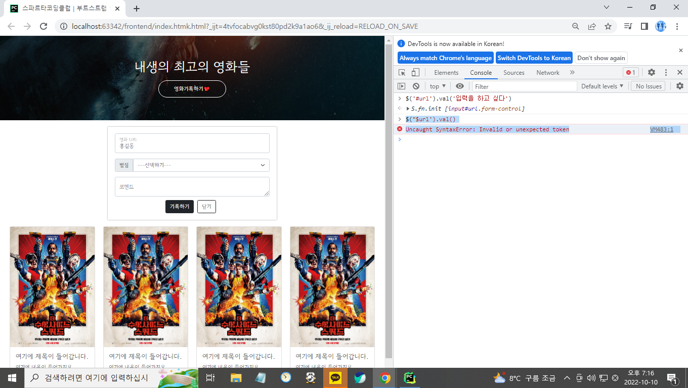Click the zoom magnifier icon in the address bar
Image resolution: width=688 pixels, height=388 pixels.
tap(576, 26)
